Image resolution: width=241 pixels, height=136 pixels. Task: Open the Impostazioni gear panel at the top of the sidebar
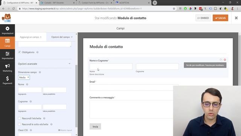[8, 30]
